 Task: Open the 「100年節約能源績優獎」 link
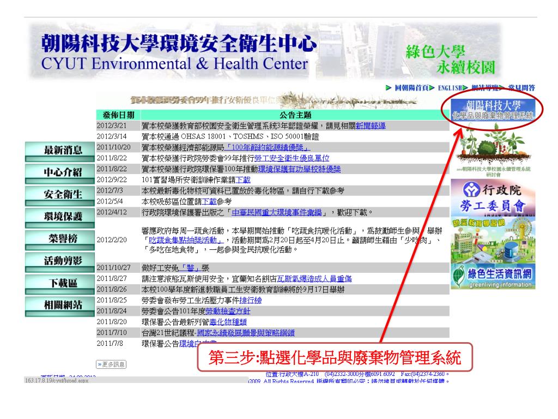coord(267,147)
